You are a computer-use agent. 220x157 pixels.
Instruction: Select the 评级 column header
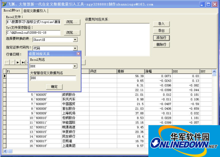tap(103, 72)
